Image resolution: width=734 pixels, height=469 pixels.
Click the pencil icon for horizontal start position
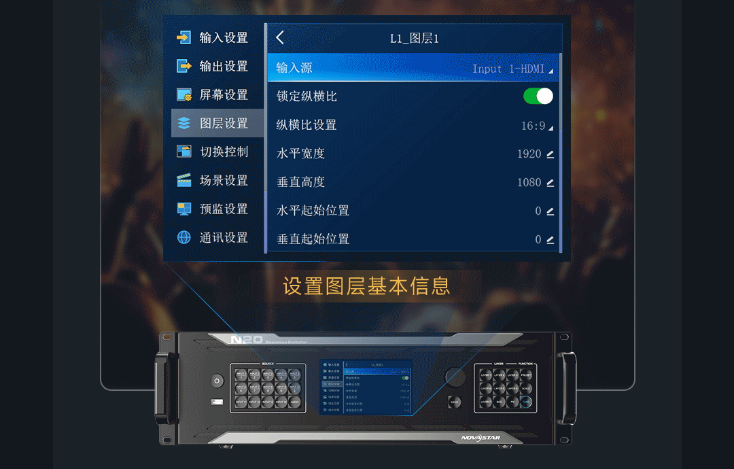tap(550, 211)
